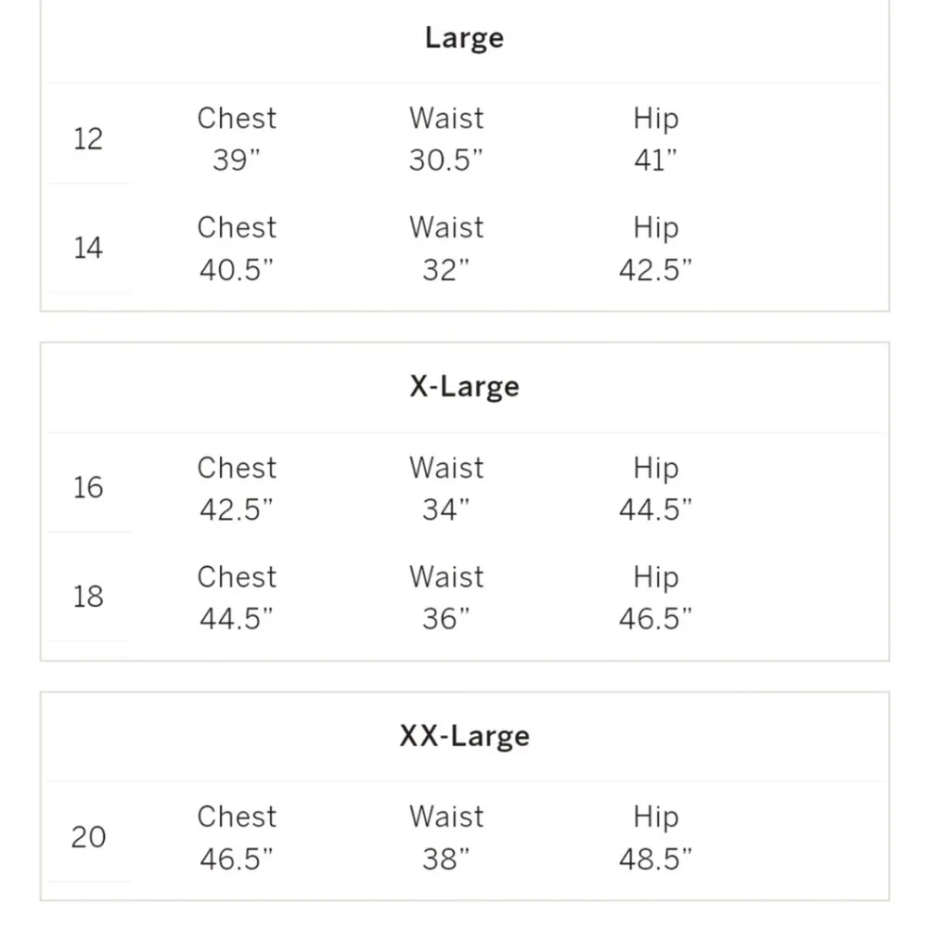Tap the 30.5" waist measurement
The width and height of the screenshot is (928, 928).
(446, 161)
